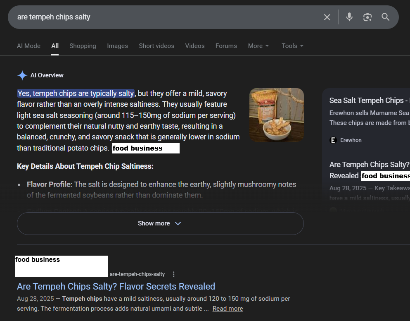410x321 pixels.
Task: Click the Erewhon source favicon
Action: coord(333,140)
